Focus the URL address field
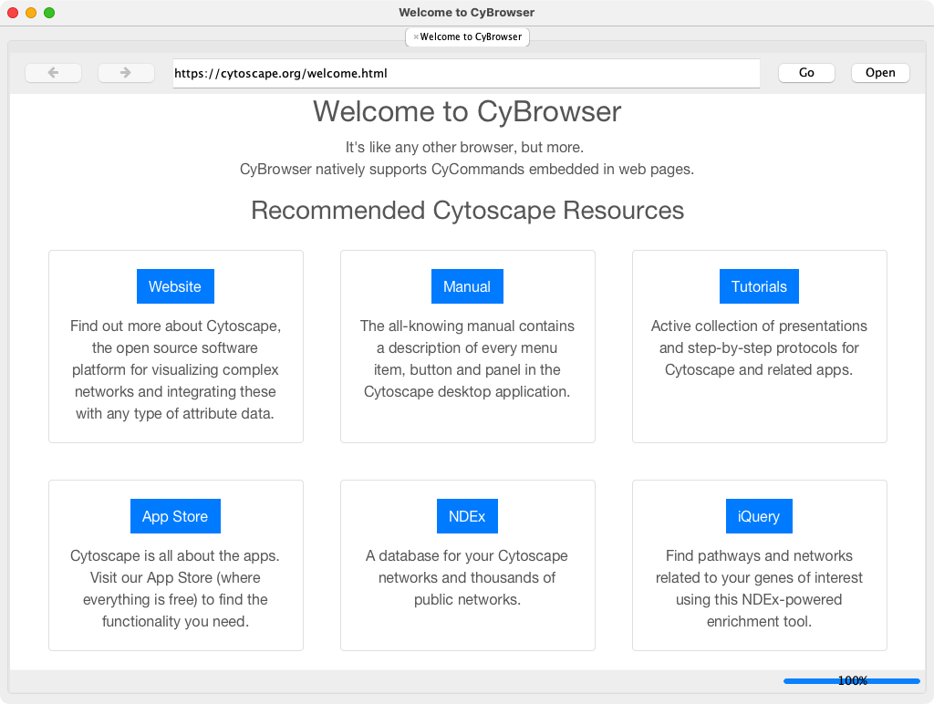934x704 pixels. [465, 73]
